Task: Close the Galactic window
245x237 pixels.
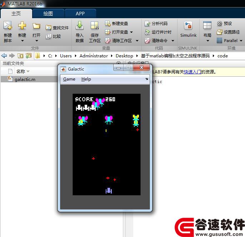Action: coord(141,67)
